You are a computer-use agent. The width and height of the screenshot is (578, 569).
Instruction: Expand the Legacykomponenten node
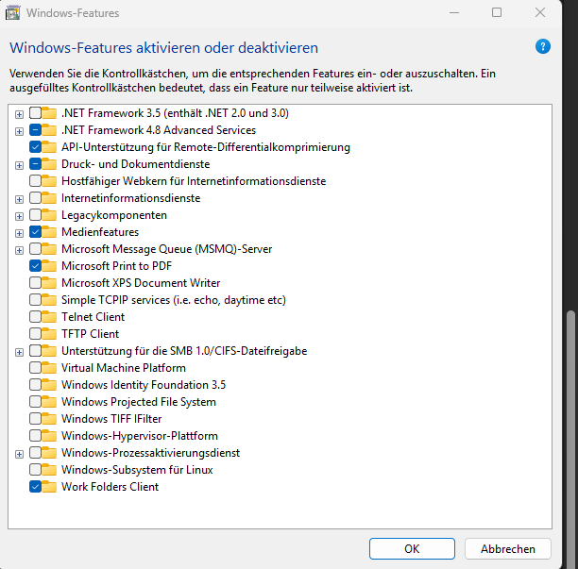[19, 216]
